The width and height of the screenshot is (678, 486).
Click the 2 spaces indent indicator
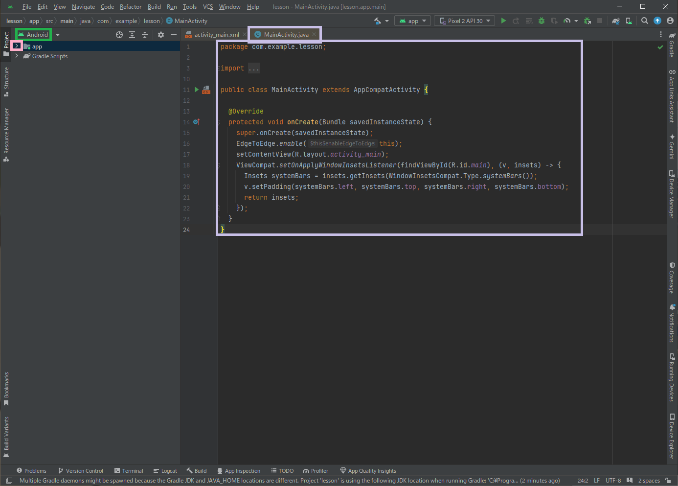pos(649,481)
